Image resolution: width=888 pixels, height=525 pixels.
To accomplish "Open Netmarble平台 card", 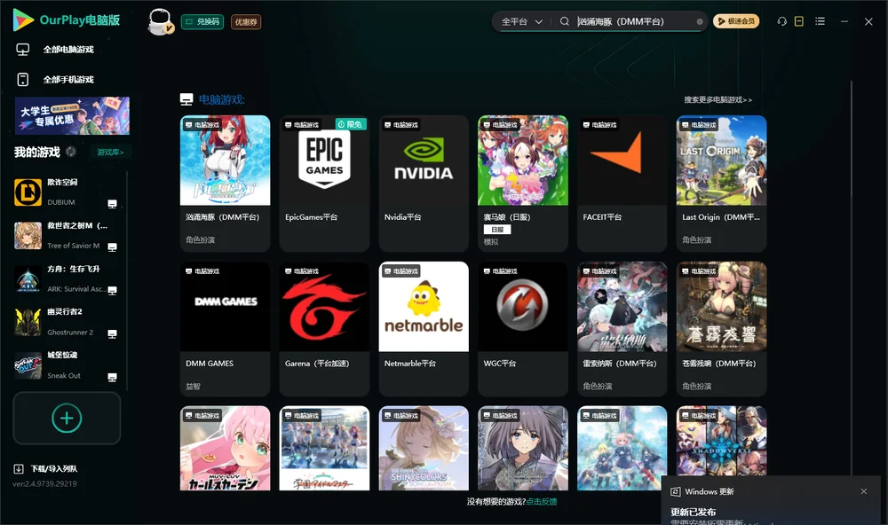I will click(424, 329).
